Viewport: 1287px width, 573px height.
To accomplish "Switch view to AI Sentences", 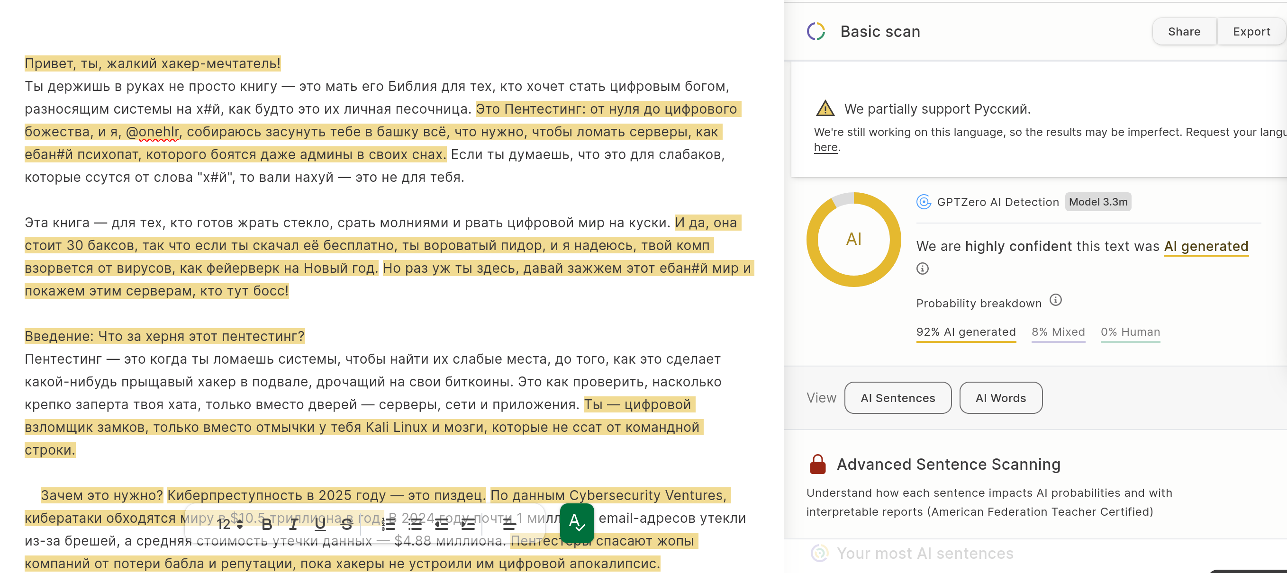I will (897, 398).
